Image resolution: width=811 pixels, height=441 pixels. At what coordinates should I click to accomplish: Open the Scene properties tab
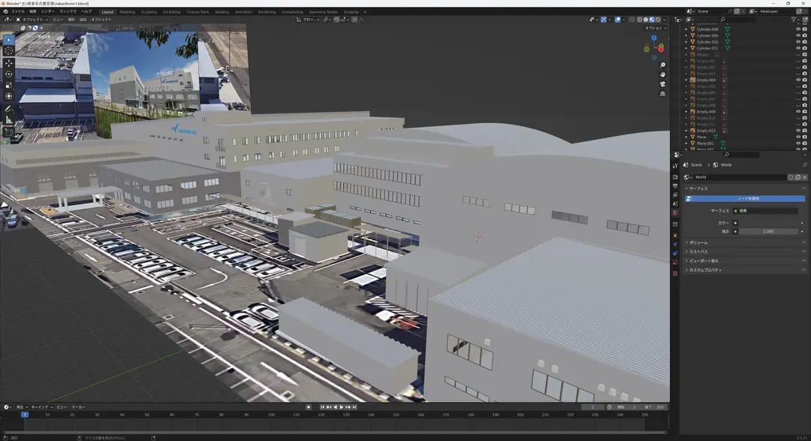(x=675, y=204)
